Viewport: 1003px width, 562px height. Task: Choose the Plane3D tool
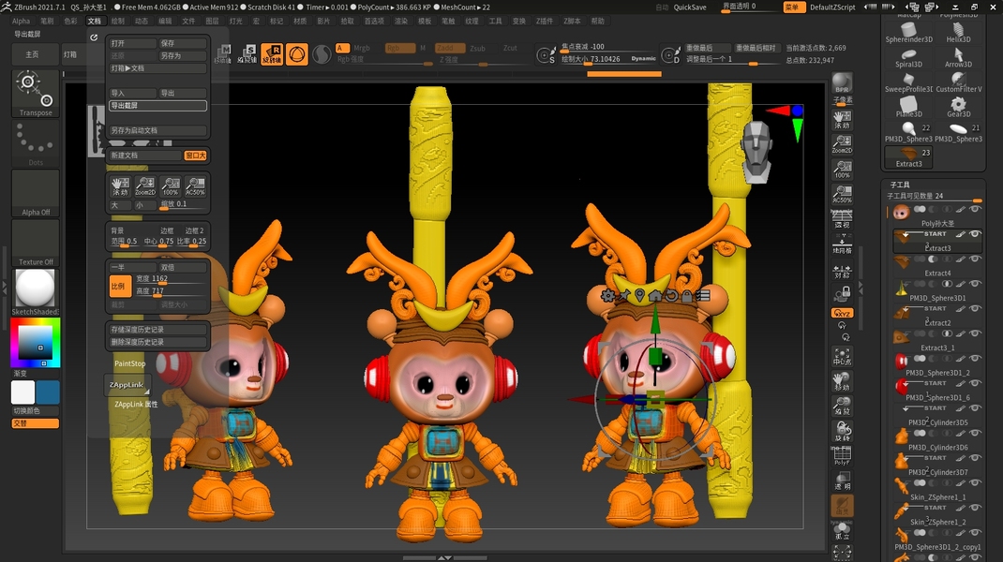[x=908, y=107]
